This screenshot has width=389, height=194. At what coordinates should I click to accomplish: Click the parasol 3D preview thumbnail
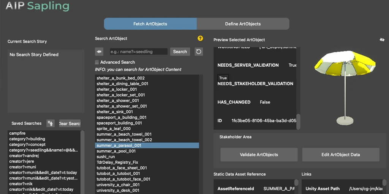pos(345,88)
